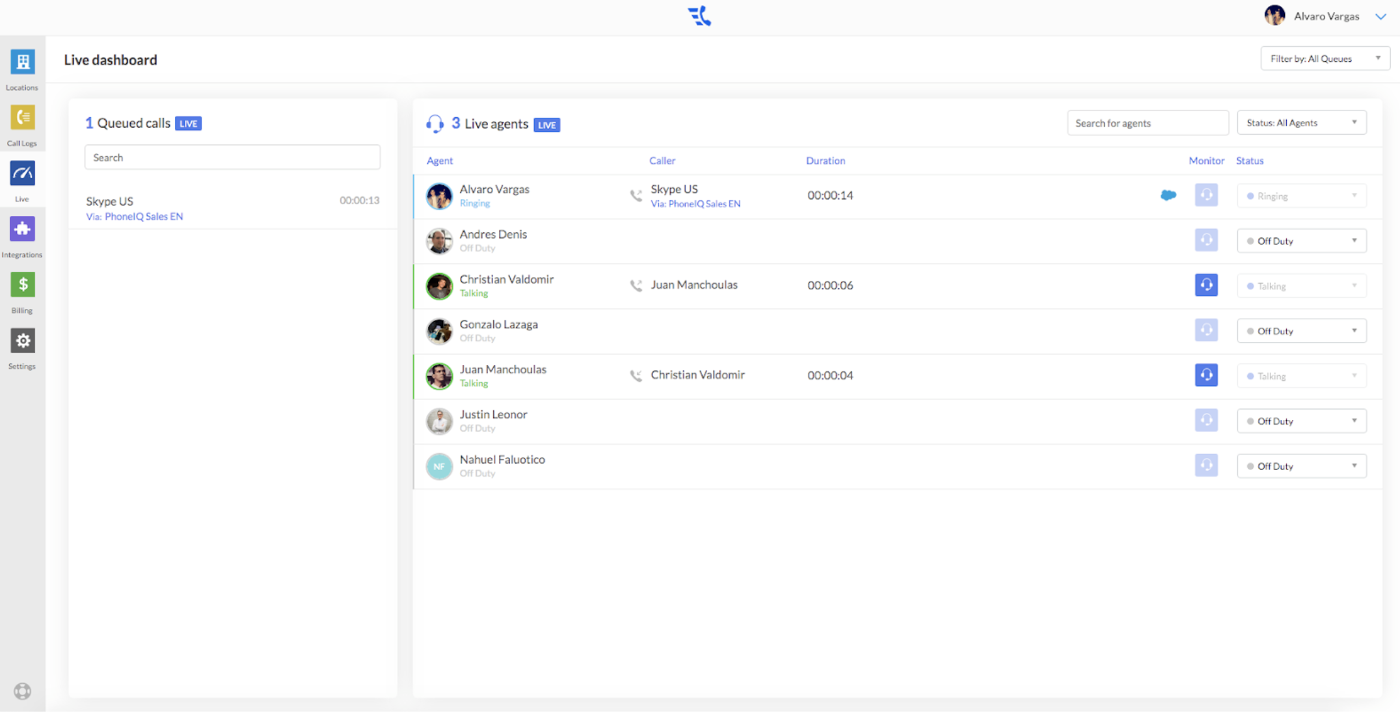Screen dimensions: 1400x714
Task: Click the Search for agents field
Action: [x=1147, y=123]
